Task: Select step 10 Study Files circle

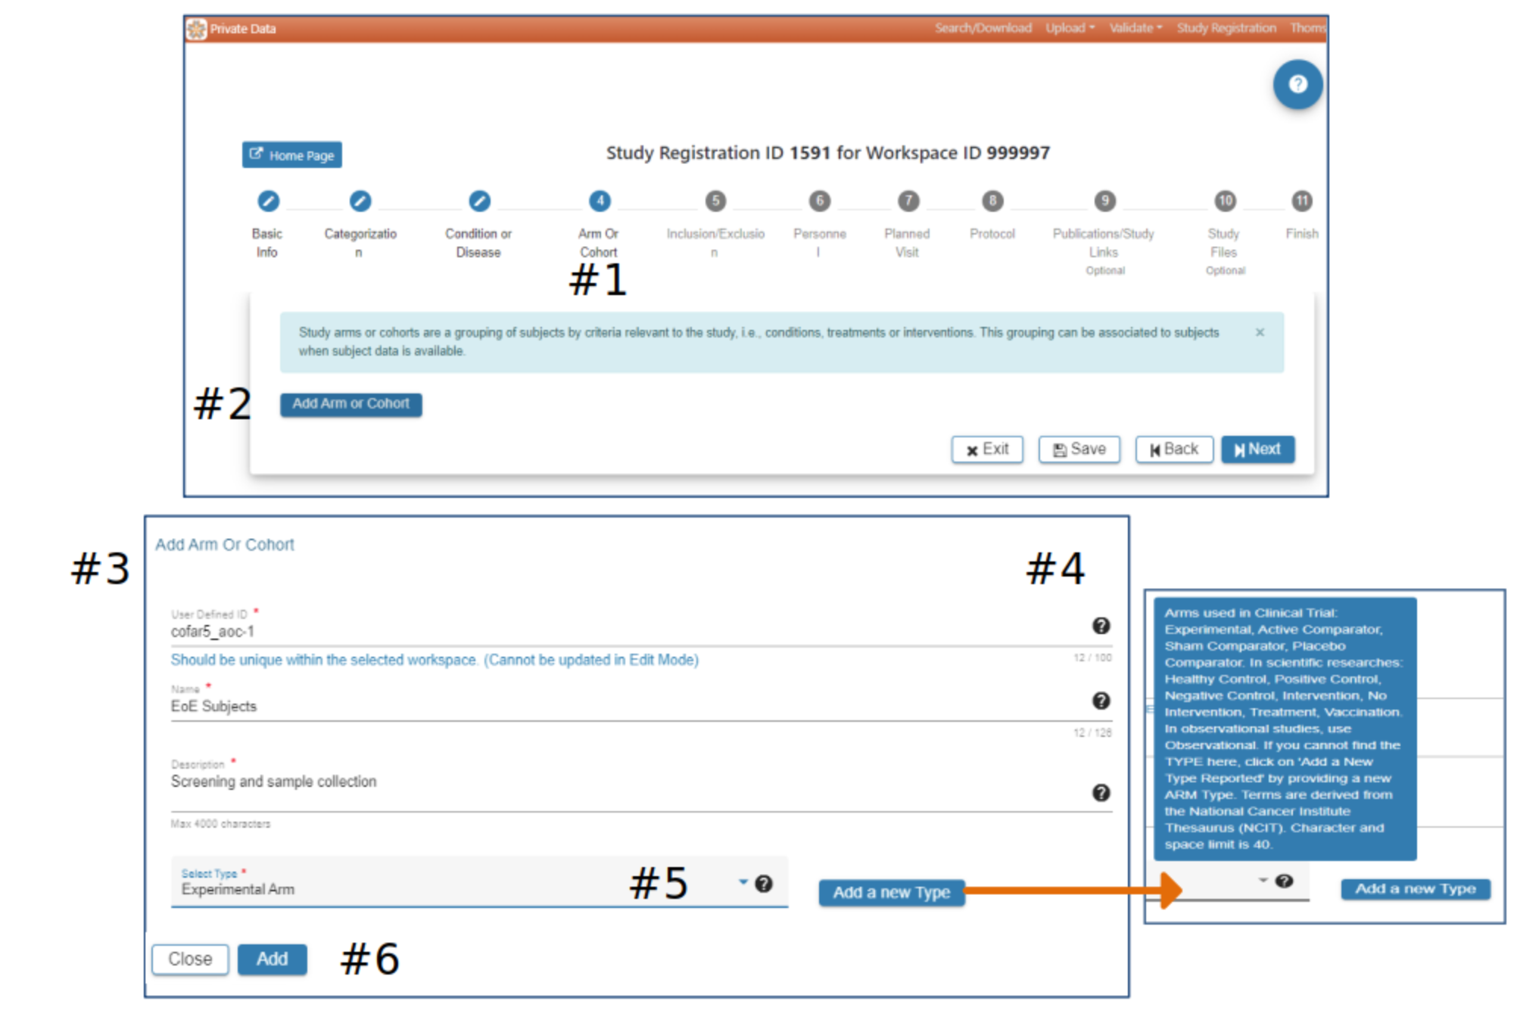Action: (1225, 201)
